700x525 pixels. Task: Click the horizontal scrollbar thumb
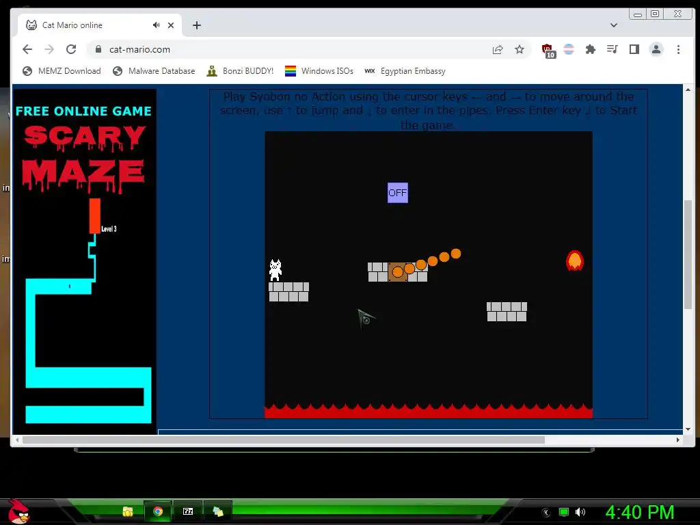[x=284, y=440]
